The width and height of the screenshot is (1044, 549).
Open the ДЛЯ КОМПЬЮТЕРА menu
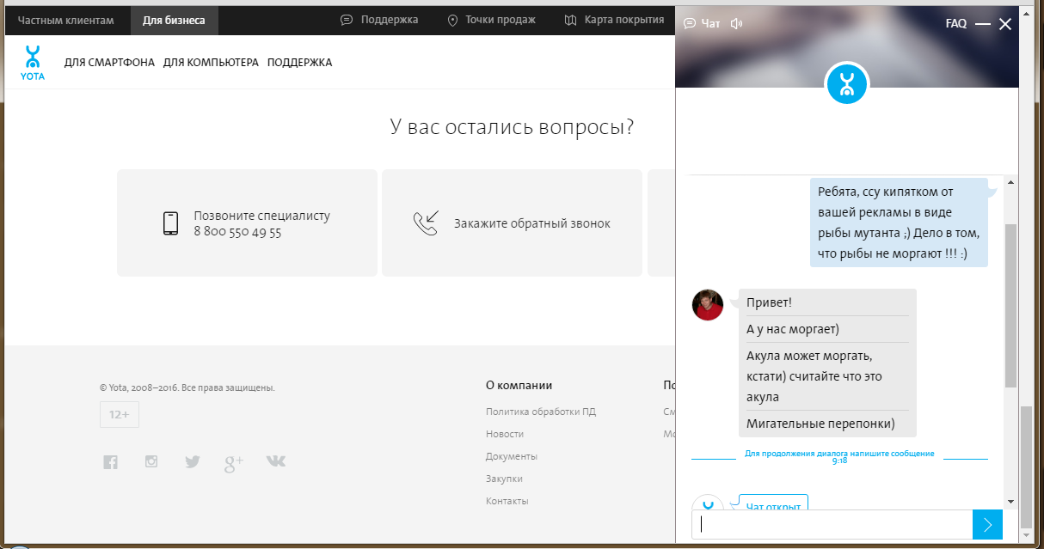(211, 63)
